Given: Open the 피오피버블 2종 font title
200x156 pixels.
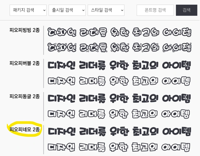Looking at the screenshot, I should (25, 63).
